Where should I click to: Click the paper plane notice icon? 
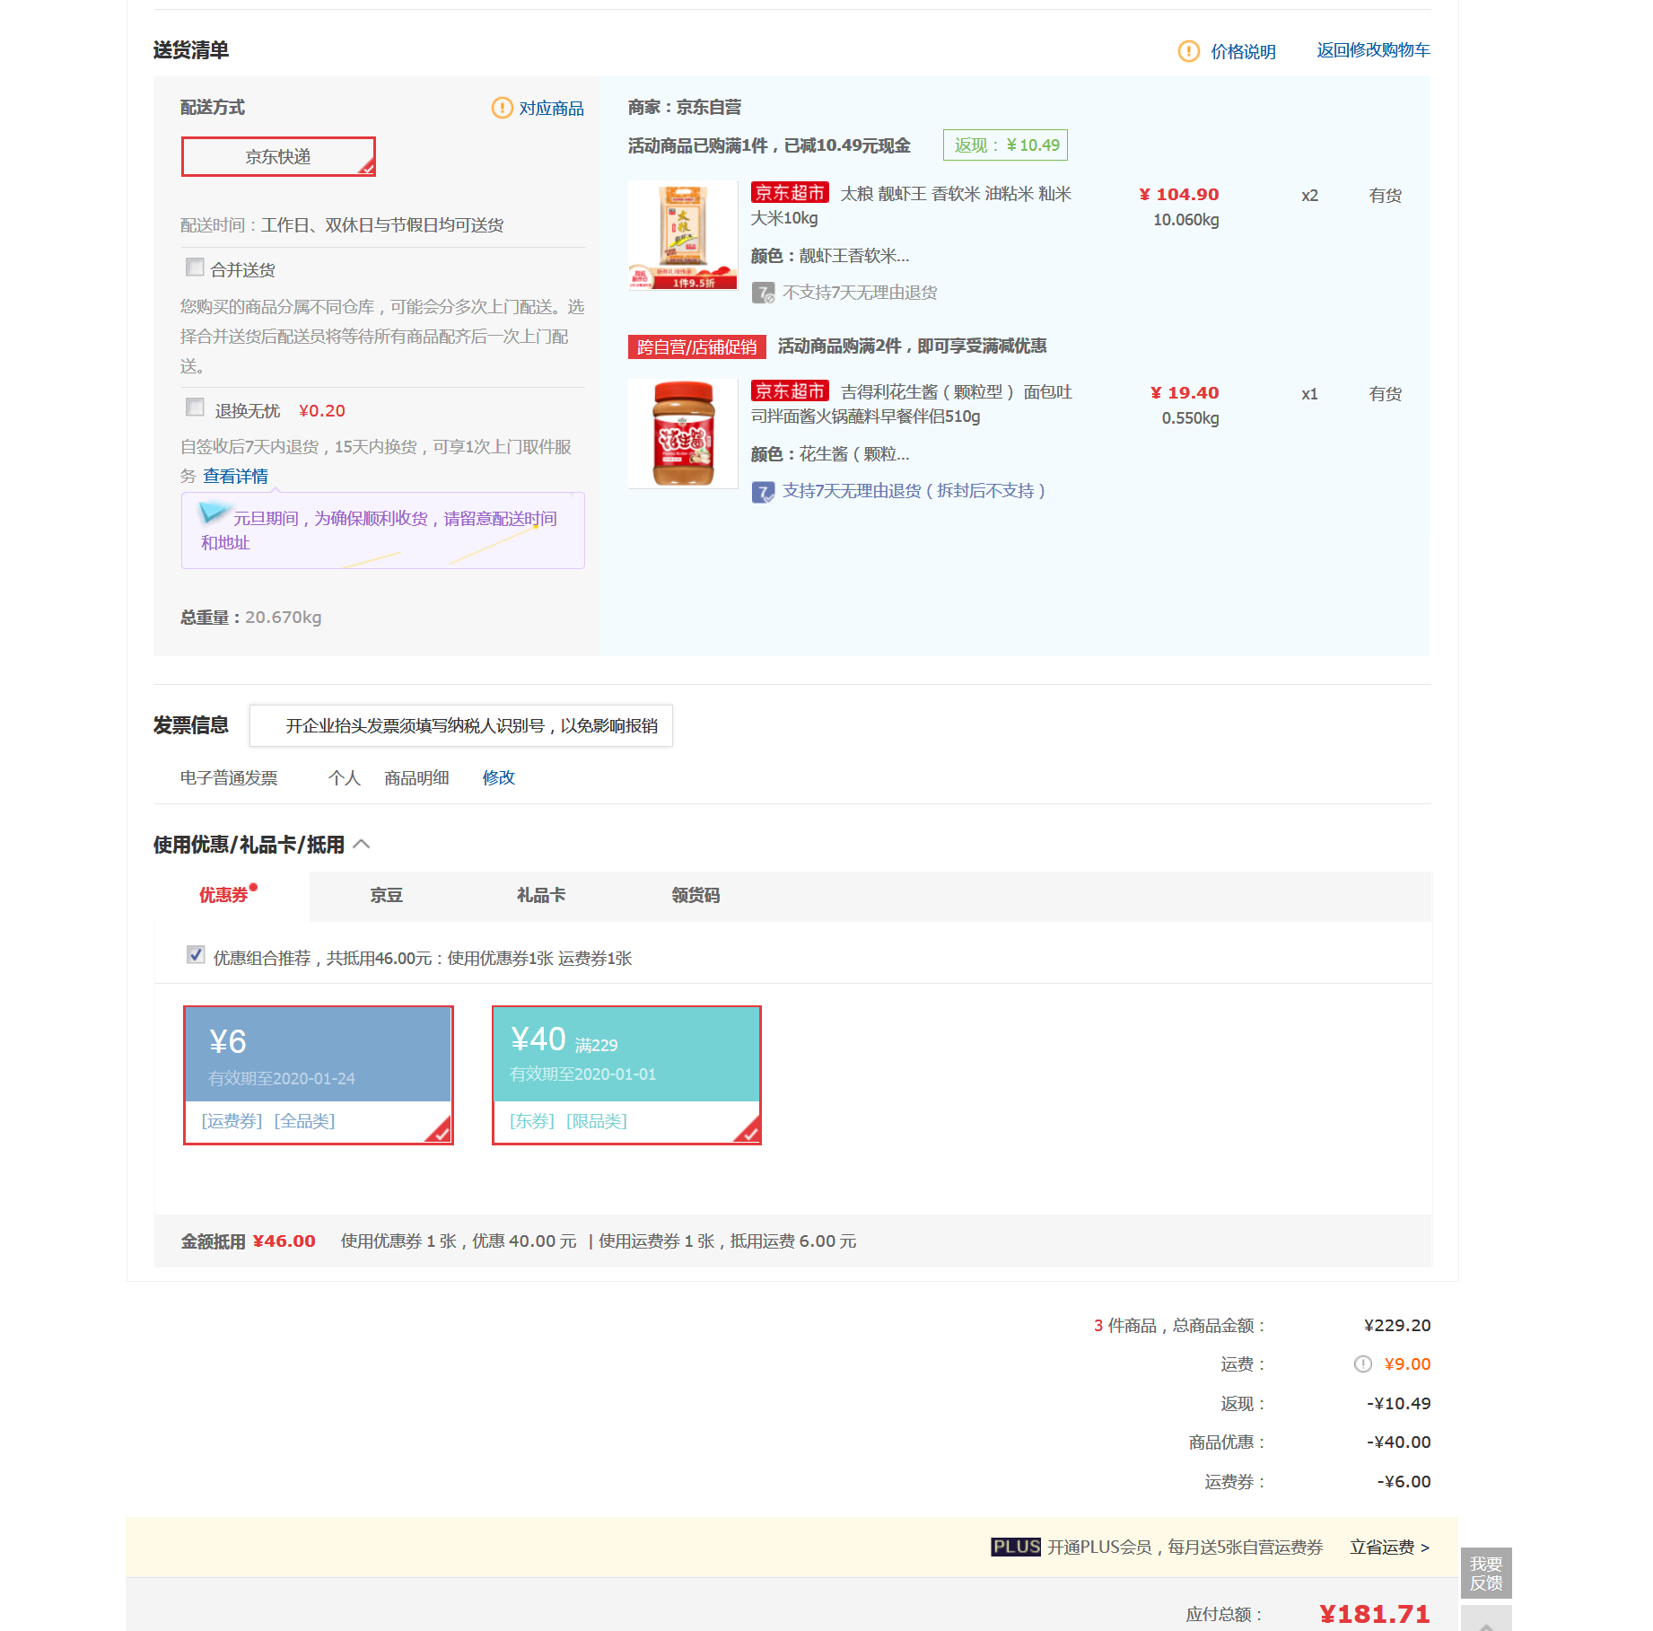click(214, 512)
